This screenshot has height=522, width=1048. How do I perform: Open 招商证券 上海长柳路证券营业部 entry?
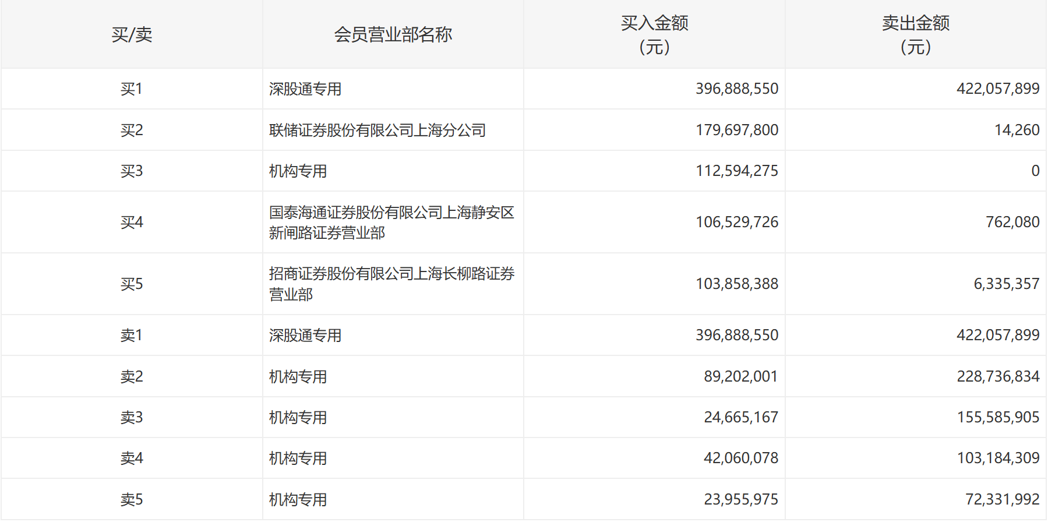point(391,284)
